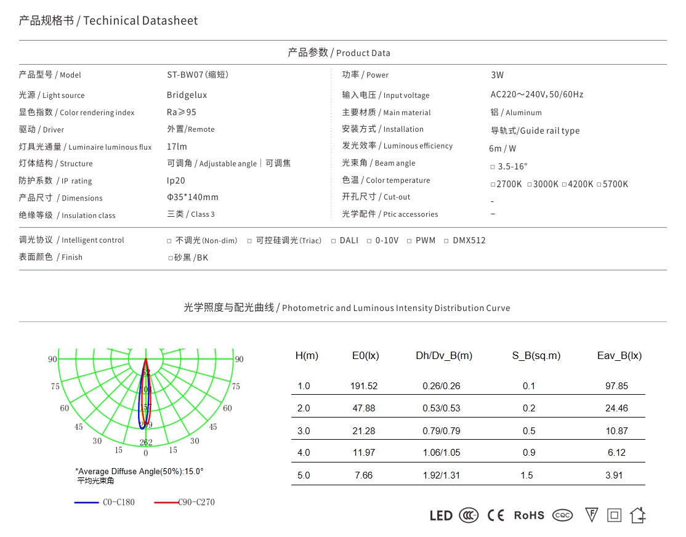
Task: Check the 3.5-16° beam angle box
Action: click(x=493, y=167)
